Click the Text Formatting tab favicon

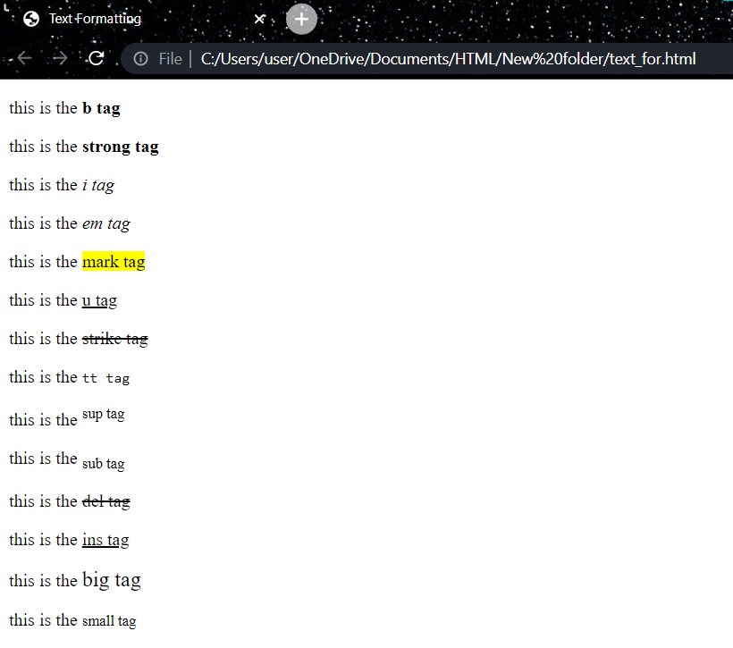tap(30, 18)
